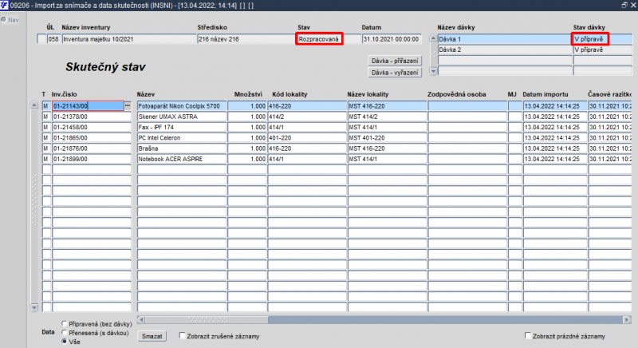Click the Středisko field 216 název 216
The width and height of the screenshot is (638, 348).
246,39
